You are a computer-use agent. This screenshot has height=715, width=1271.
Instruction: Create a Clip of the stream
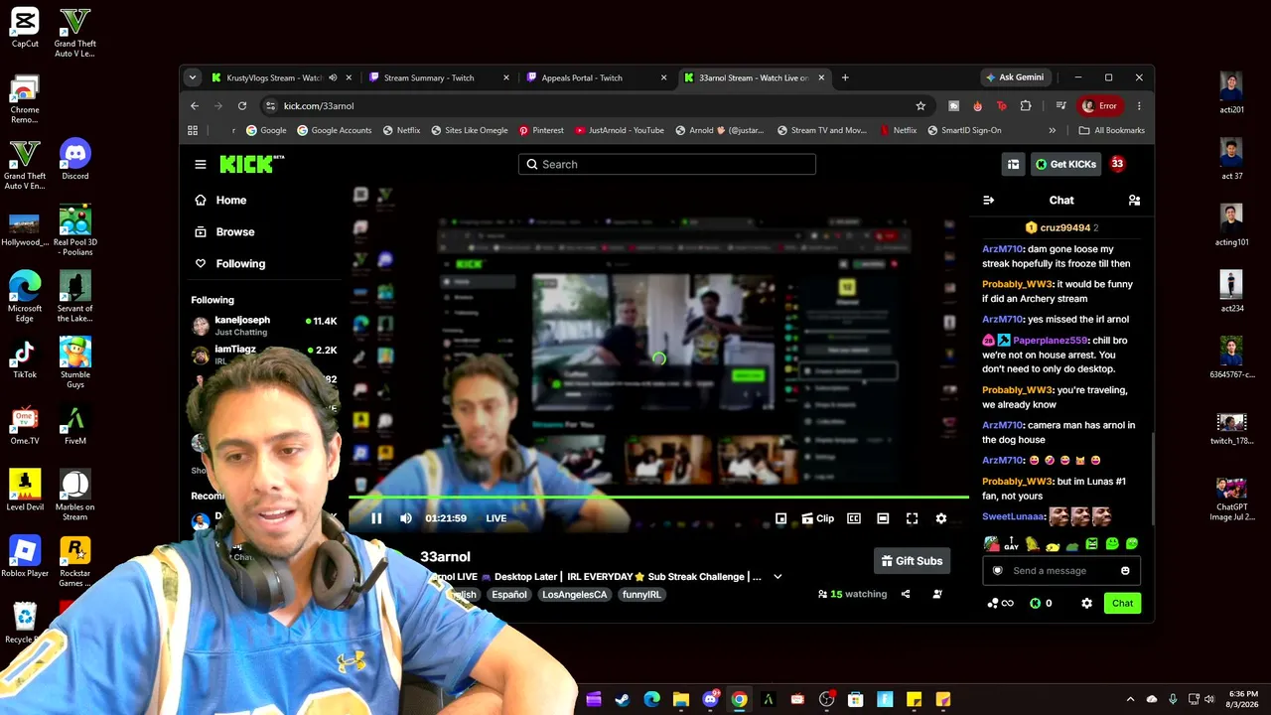coord(818,518)
